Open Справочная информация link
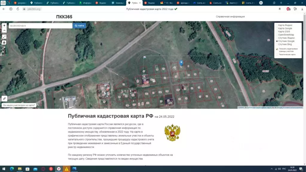This screenshot has width=306, height=172. 230,17
